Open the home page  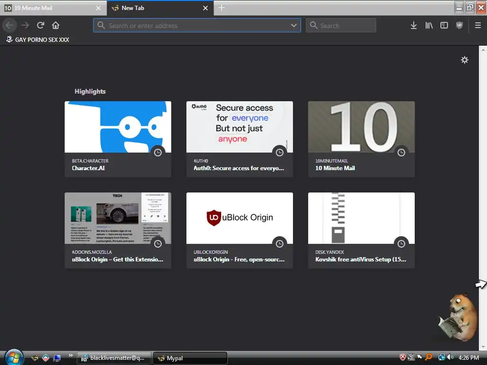[56, 25]
